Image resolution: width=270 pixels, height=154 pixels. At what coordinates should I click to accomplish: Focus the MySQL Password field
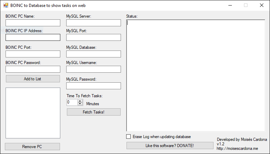pyautogui.click(x=94, y=86)
